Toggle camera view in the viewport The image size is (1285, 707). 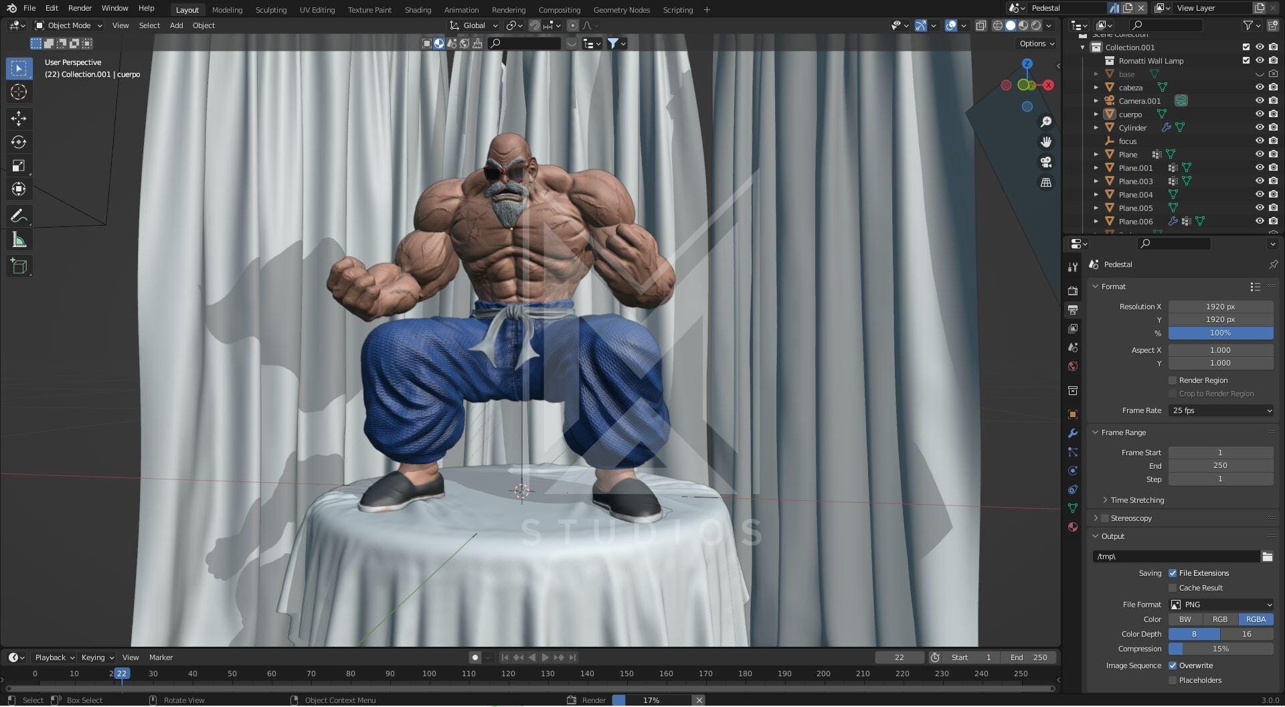click(x=1045, y=162)
